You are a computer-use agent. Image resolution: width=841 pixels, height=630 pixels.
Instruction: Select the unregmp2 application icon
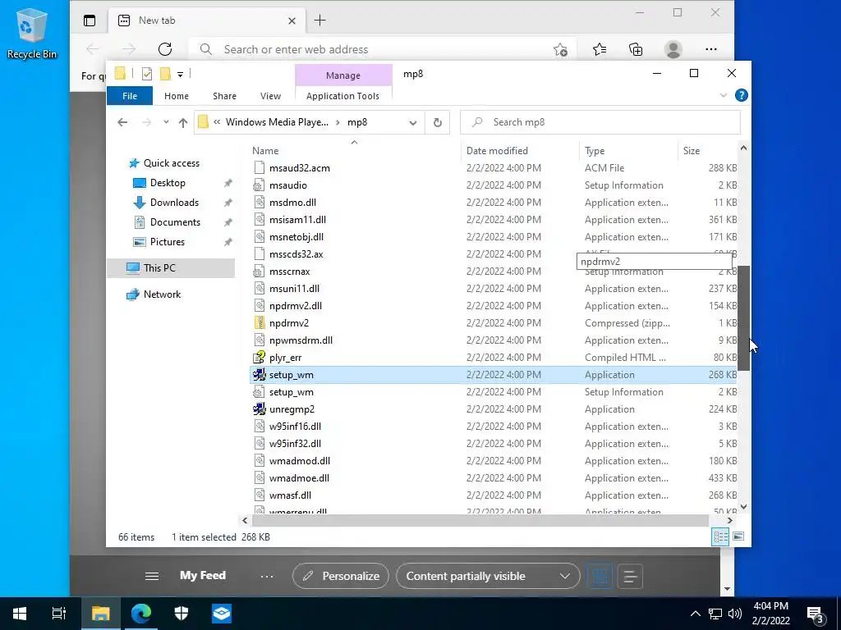(x=259, y=409)
